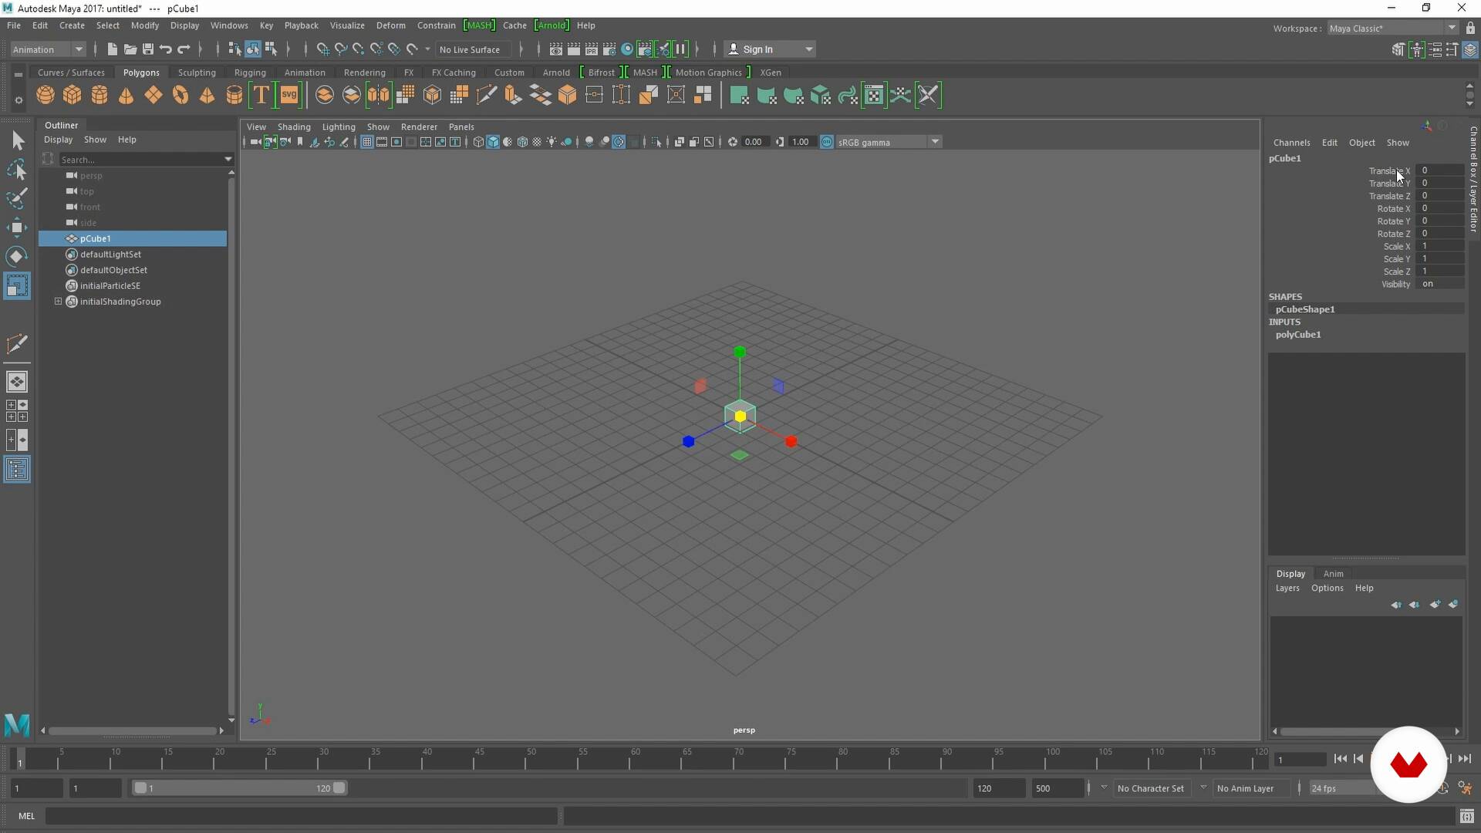
Task: Click the Polygon Type text tool
Action: tap(261, 95)
